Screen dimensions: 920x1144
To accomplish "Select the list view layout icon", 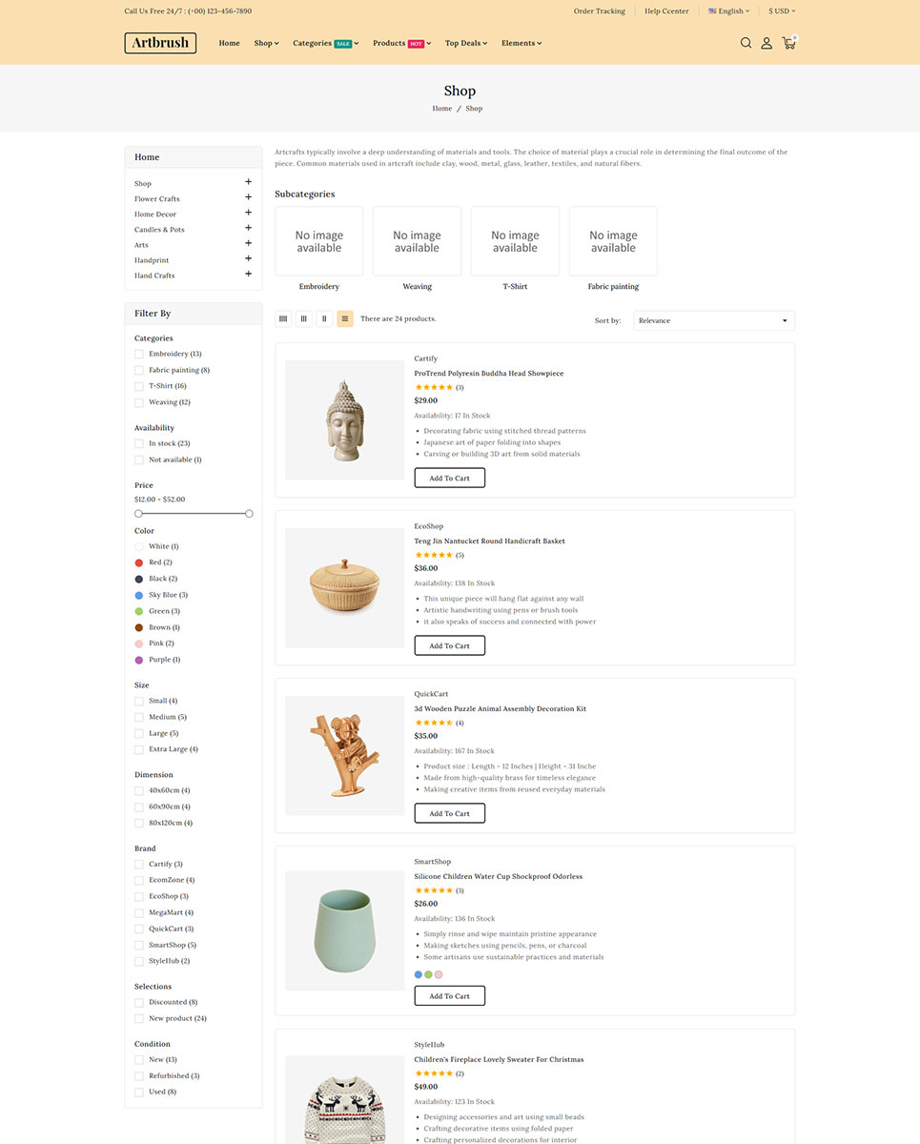I will (345, 319).
